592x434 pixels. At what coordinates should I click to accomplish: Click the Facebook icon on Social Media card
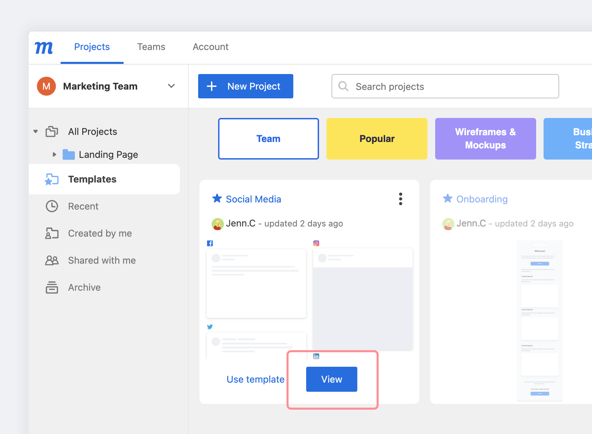point(210,243)
